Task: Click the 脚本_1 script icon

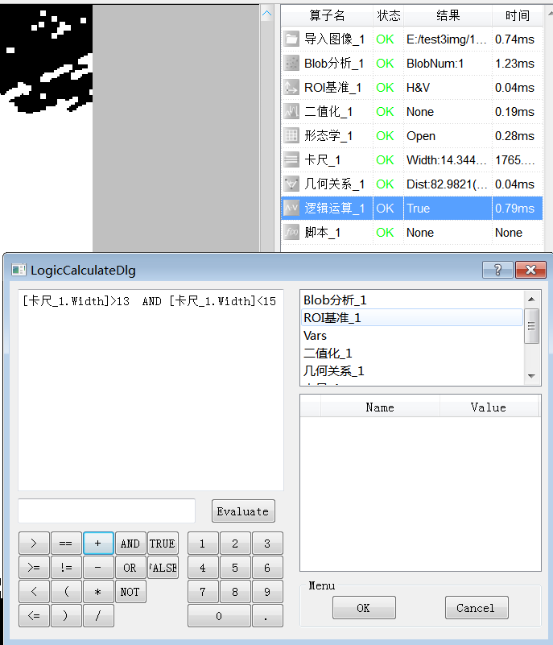Action: coord(291,232)
